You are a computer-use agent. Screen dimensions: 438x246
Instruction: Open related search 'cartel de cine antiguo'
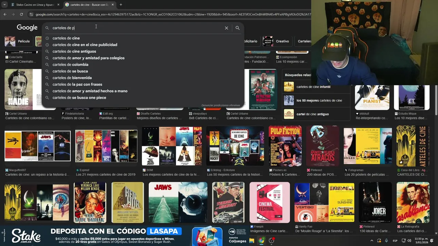coord(316,114)
